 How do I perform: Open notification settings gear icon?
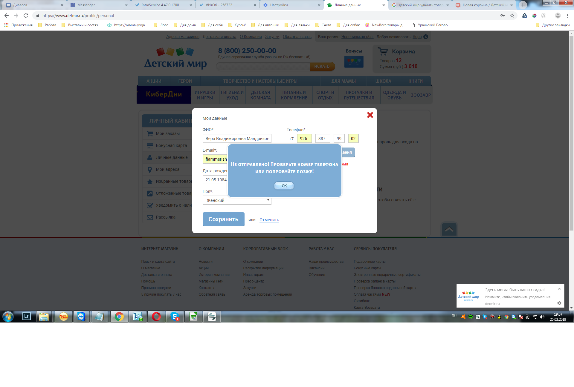[x=559, y=303]
